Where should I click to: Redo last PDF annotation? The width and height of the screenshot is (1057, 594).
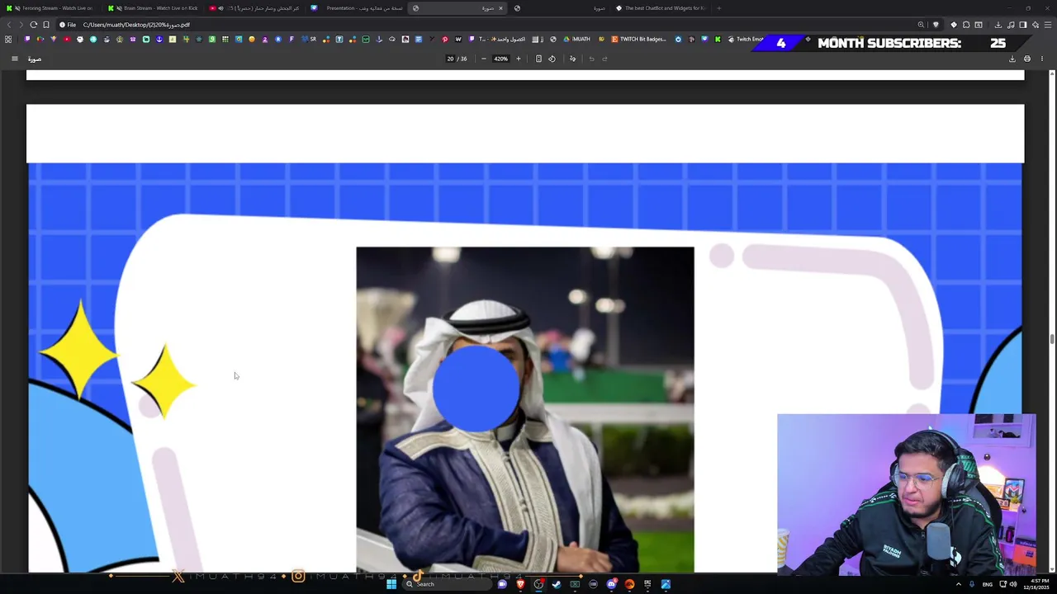coord(604,59)
